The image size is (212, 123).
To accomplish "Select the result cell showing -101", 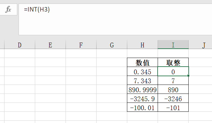I will pyautogui.click(x=173, y=107).
